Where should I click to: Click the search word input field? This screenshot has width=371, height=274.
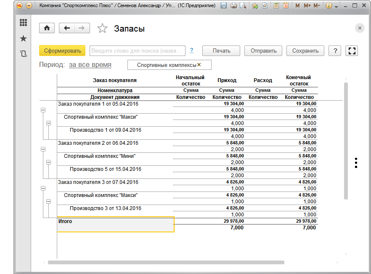point(137,51)
